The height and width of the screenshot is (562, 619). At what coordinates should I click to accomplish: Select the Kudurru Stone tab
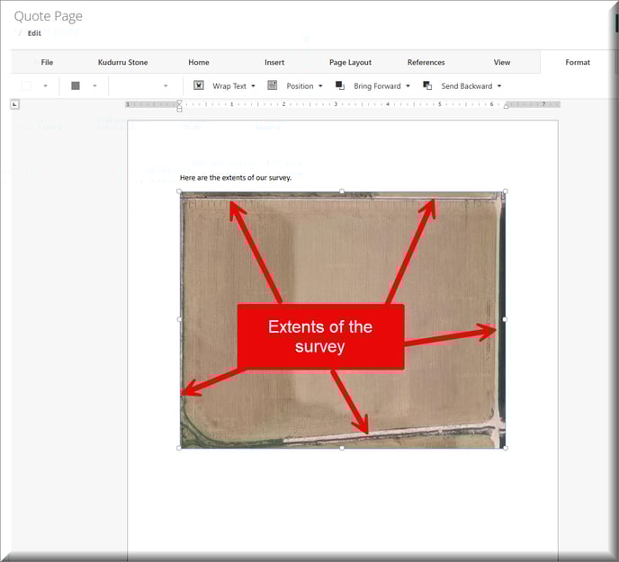click(x=122, y=62)
